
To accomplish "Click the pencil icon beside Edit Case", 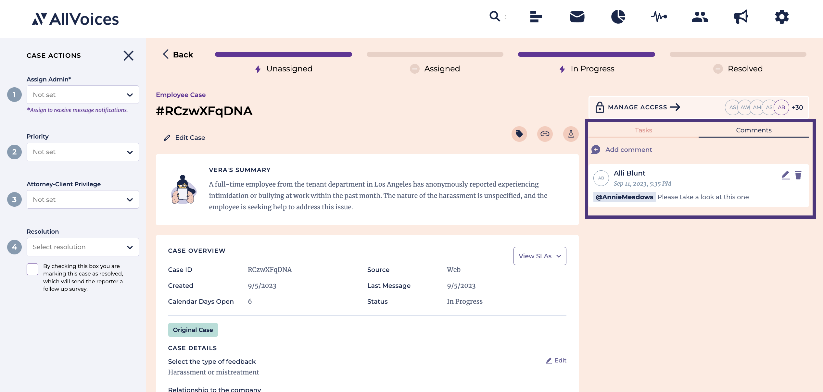I will (167, 138).
